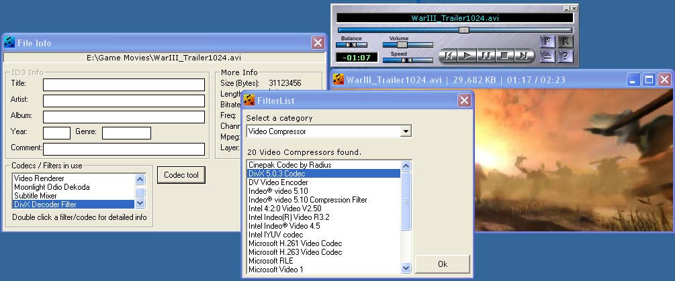
Task: Skip to the next track in the player
Action: (523, 56)
